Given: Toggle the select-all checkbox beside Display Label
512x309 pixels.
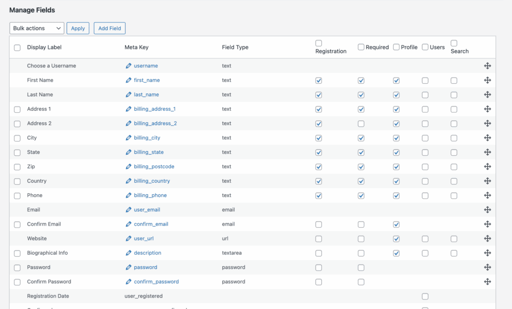Looking at the screenshot, I should point(17,47).
